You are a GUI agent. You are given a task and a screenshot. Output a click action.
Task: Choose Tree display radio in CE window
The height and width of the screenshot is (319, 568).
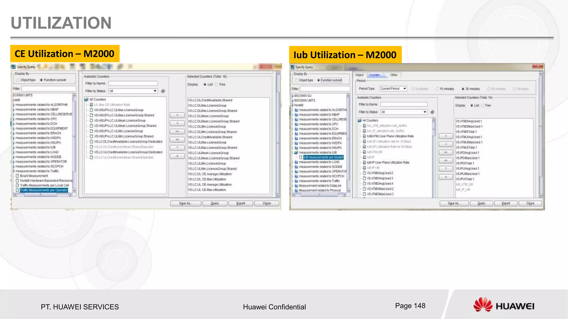(x=216, y=84)
